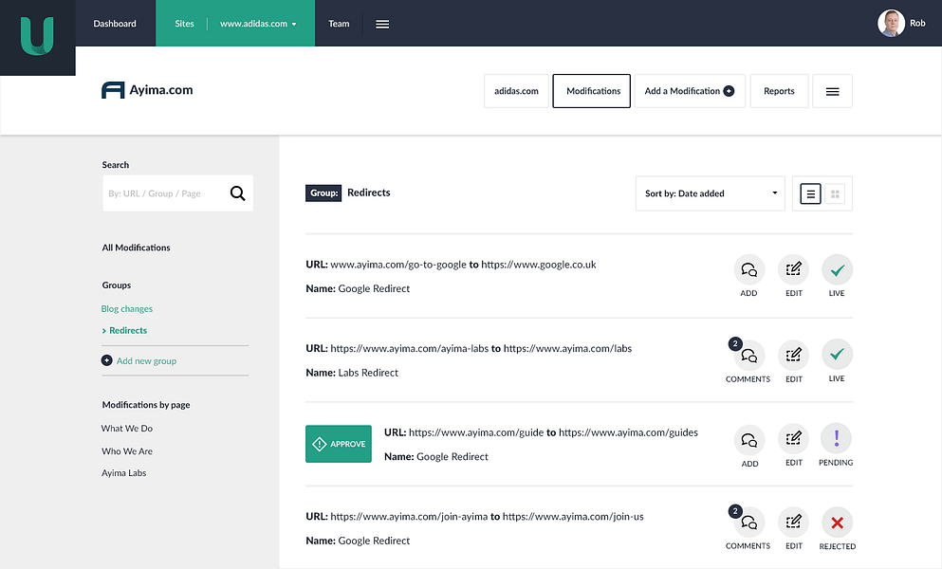This screenshot has width=942, height=569.
Task: Click the green U logo
Action: (37, 36)
